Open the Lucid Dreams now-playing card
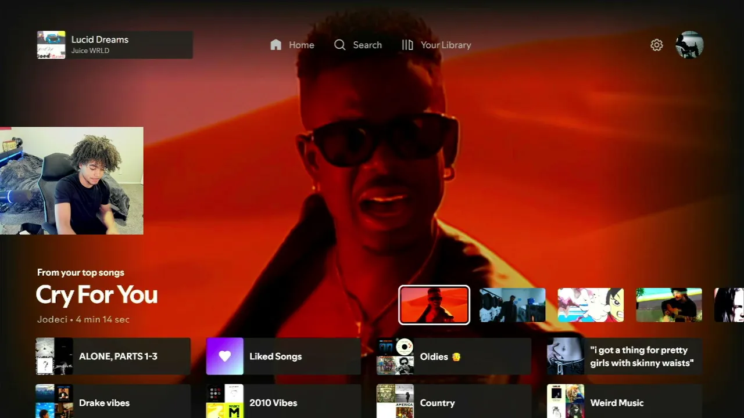This screenshot has width=744, height=418. pos(115,45)
